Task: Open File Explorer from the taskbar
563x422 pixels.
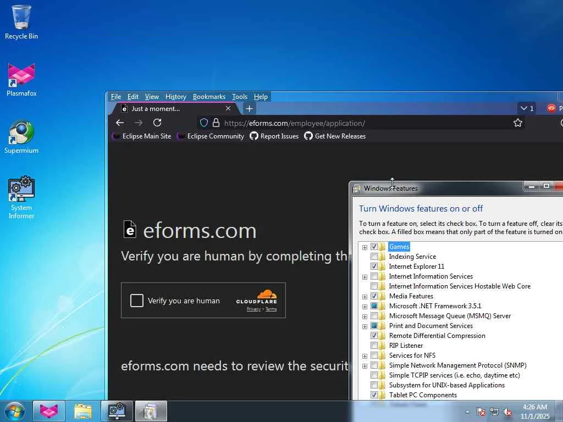Action: [83, 411]
